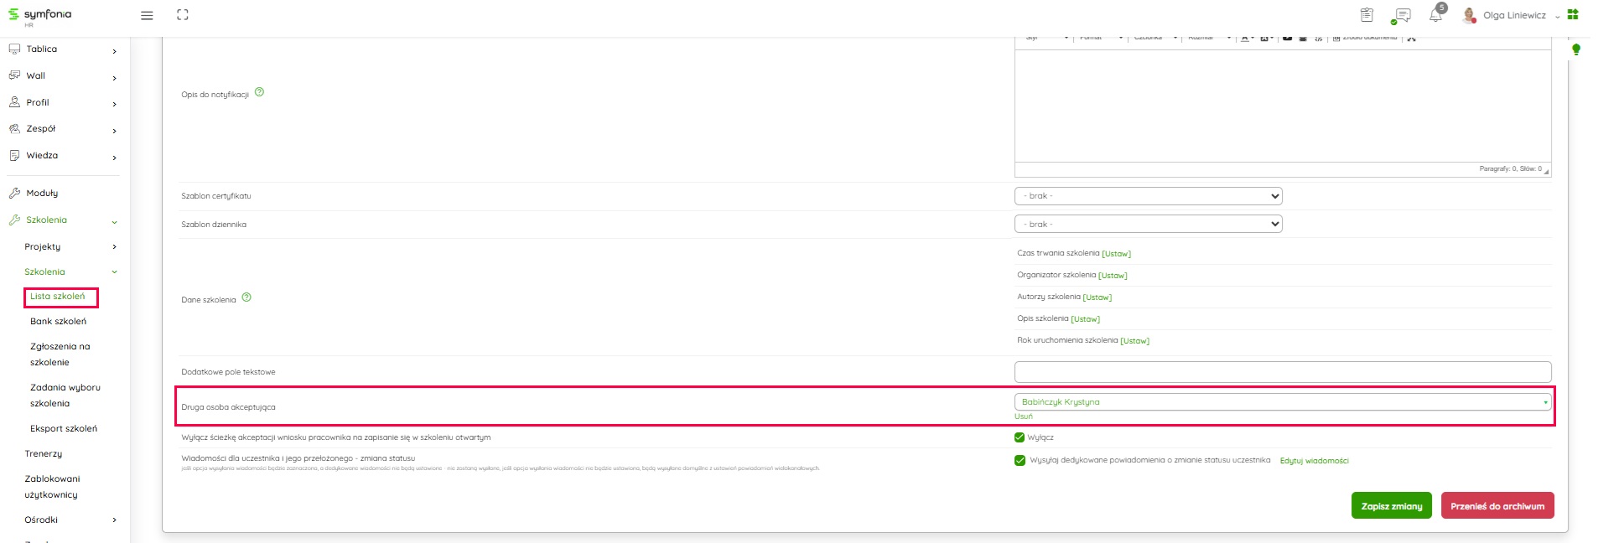
Task: Open the Szablon dziennika dropdown
Action: click(x=1148, y=225)
